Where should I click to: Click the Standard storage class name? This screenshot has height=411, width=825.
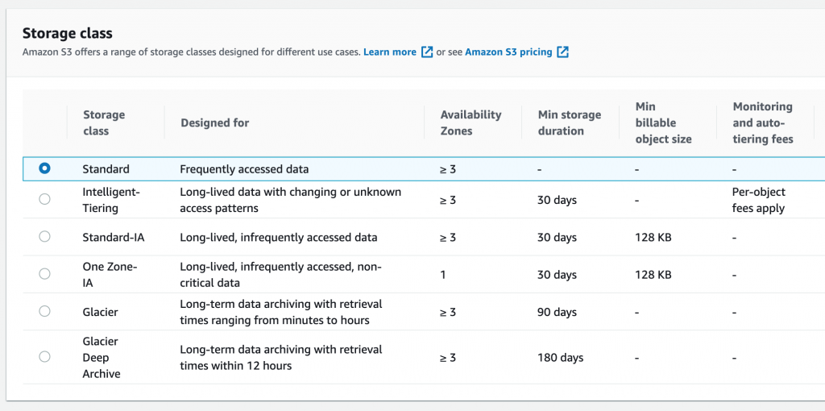click(106, 169)
